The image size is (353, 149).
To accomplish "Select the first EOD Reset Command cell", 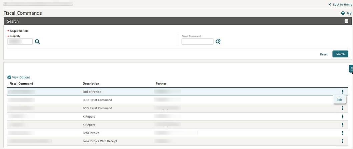I will [x=97, y=100].
